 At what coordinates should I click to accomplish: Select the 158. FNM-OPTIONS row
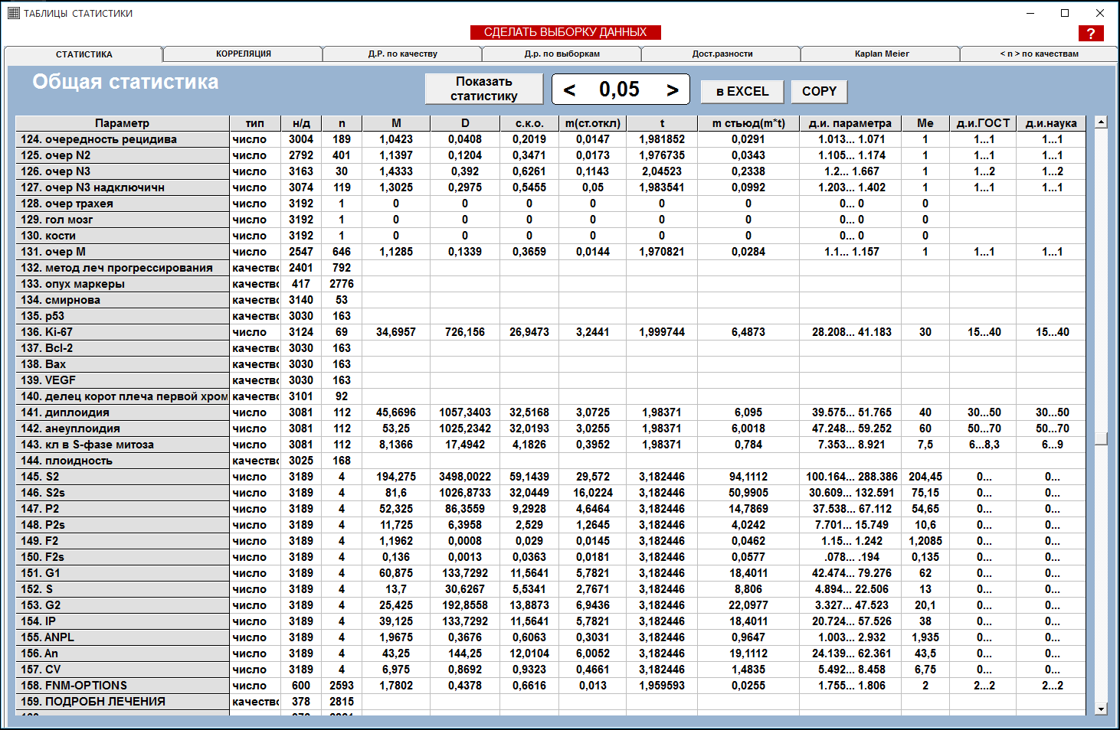click(x=123, y=686)
